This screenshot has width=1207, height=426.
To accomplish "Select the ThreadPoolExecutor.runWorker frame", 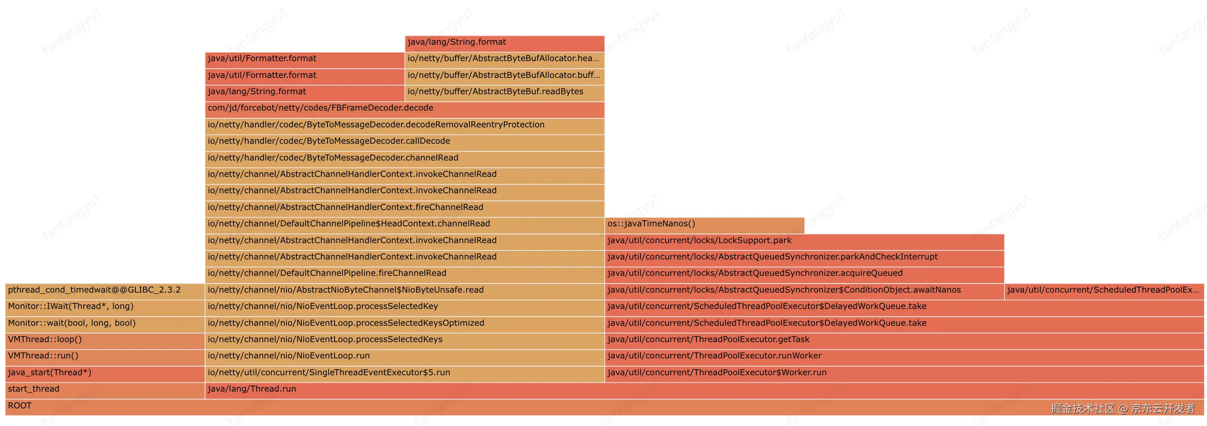I will 904,358.
